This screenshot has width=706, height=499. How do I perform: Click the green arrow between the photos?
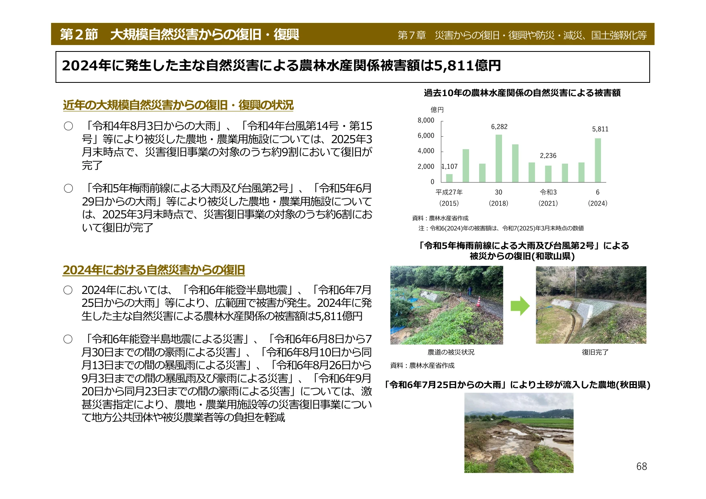click(x=520, y=306)
